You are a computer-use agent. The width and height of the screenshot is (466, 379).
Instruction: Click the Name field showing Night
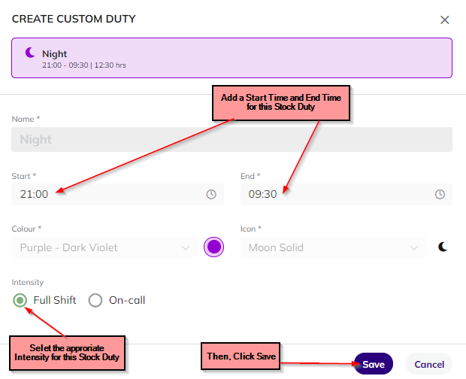231,139
